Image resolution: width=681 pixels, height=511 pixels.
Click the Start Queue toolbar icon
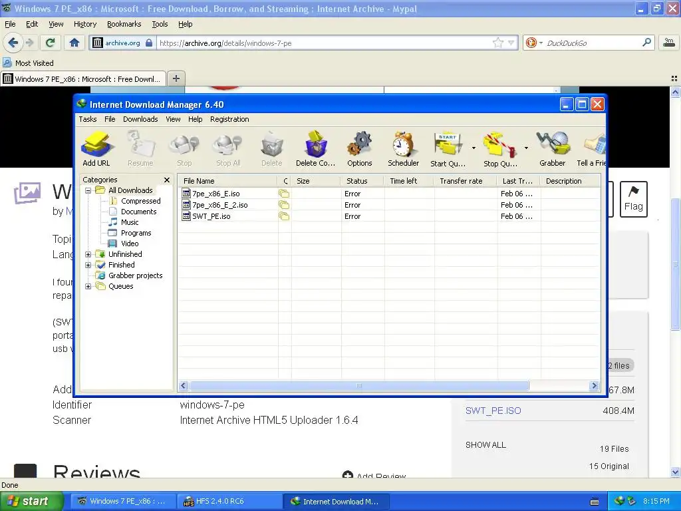(x=448, y=149)
